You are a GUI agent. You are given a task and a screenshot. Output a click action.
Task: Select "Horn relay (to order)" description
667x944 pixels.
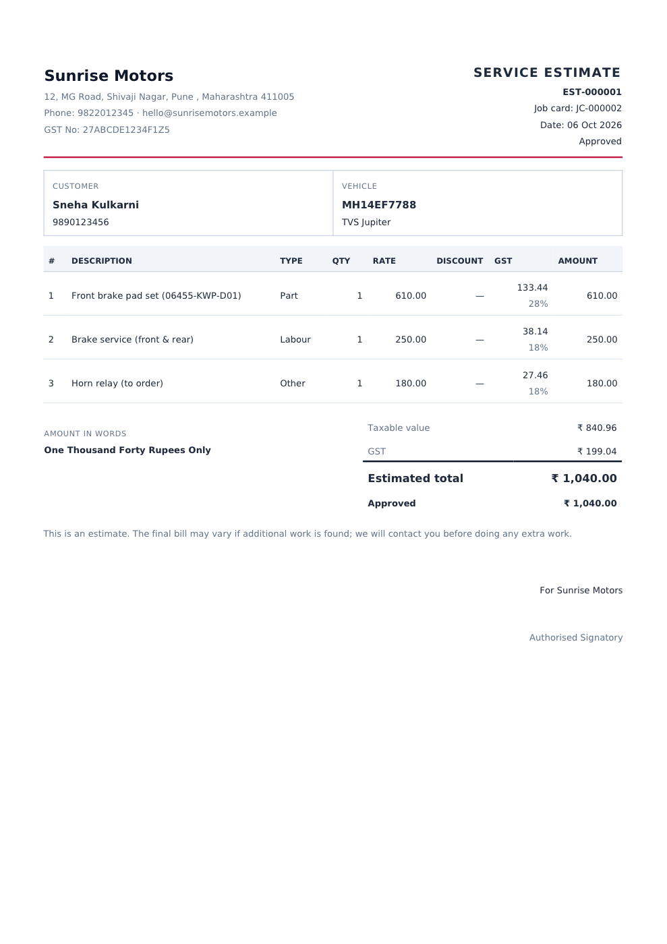coord(117,383)
